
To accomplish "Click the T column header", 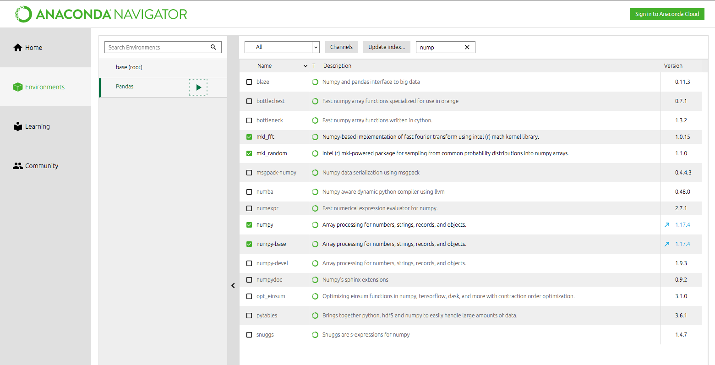I will (x=314, y=66).
